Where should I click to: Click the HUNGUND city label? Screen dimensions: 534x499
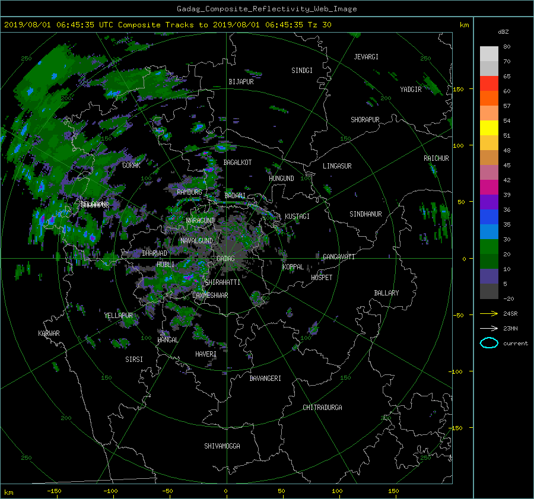click(281, 179)
